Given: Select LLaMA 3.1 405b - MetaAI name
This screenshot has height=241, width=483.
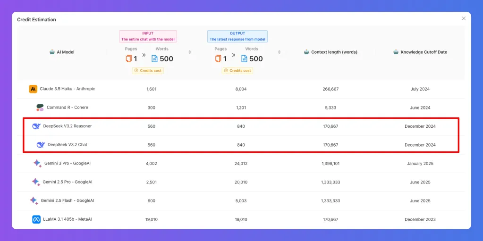Looking at the screenshot, I should 68,219.
